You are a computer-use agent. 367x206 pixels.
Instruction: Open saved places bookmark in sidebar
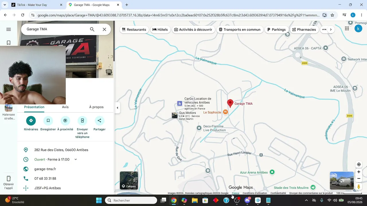[9, 43]
